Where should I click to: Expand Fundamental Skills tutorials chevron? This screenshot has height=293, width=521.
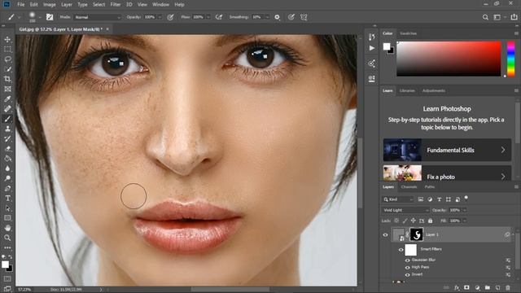(x=503, y=150)
